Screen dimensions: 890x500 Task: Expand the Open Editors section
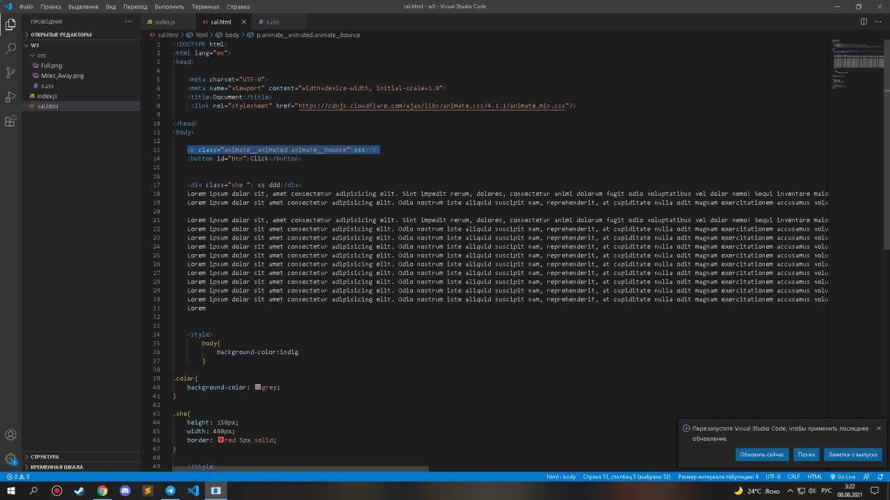click(x=60, y=35)
